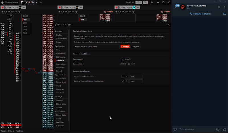
Task: Open bot commands icon in Telegram message bar
Action: (x=224, y=129)
